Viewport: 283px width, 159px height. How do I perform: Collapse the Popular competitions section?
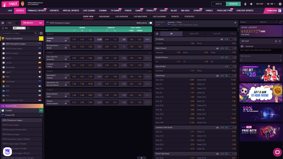[x=41, y=38]
